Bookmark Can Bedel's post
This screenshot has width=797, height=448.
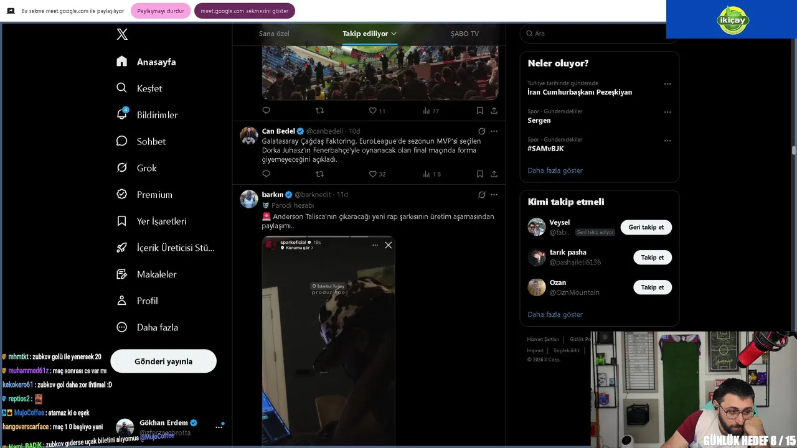point(479,174)
